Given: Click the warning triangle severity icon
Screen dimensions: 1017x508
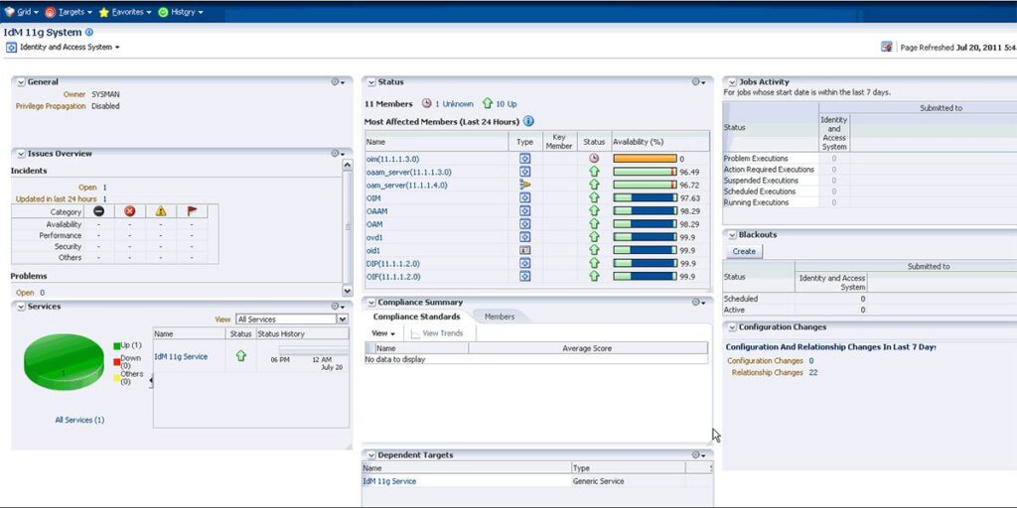Looking at the screenshot, I should click(161, 211).
